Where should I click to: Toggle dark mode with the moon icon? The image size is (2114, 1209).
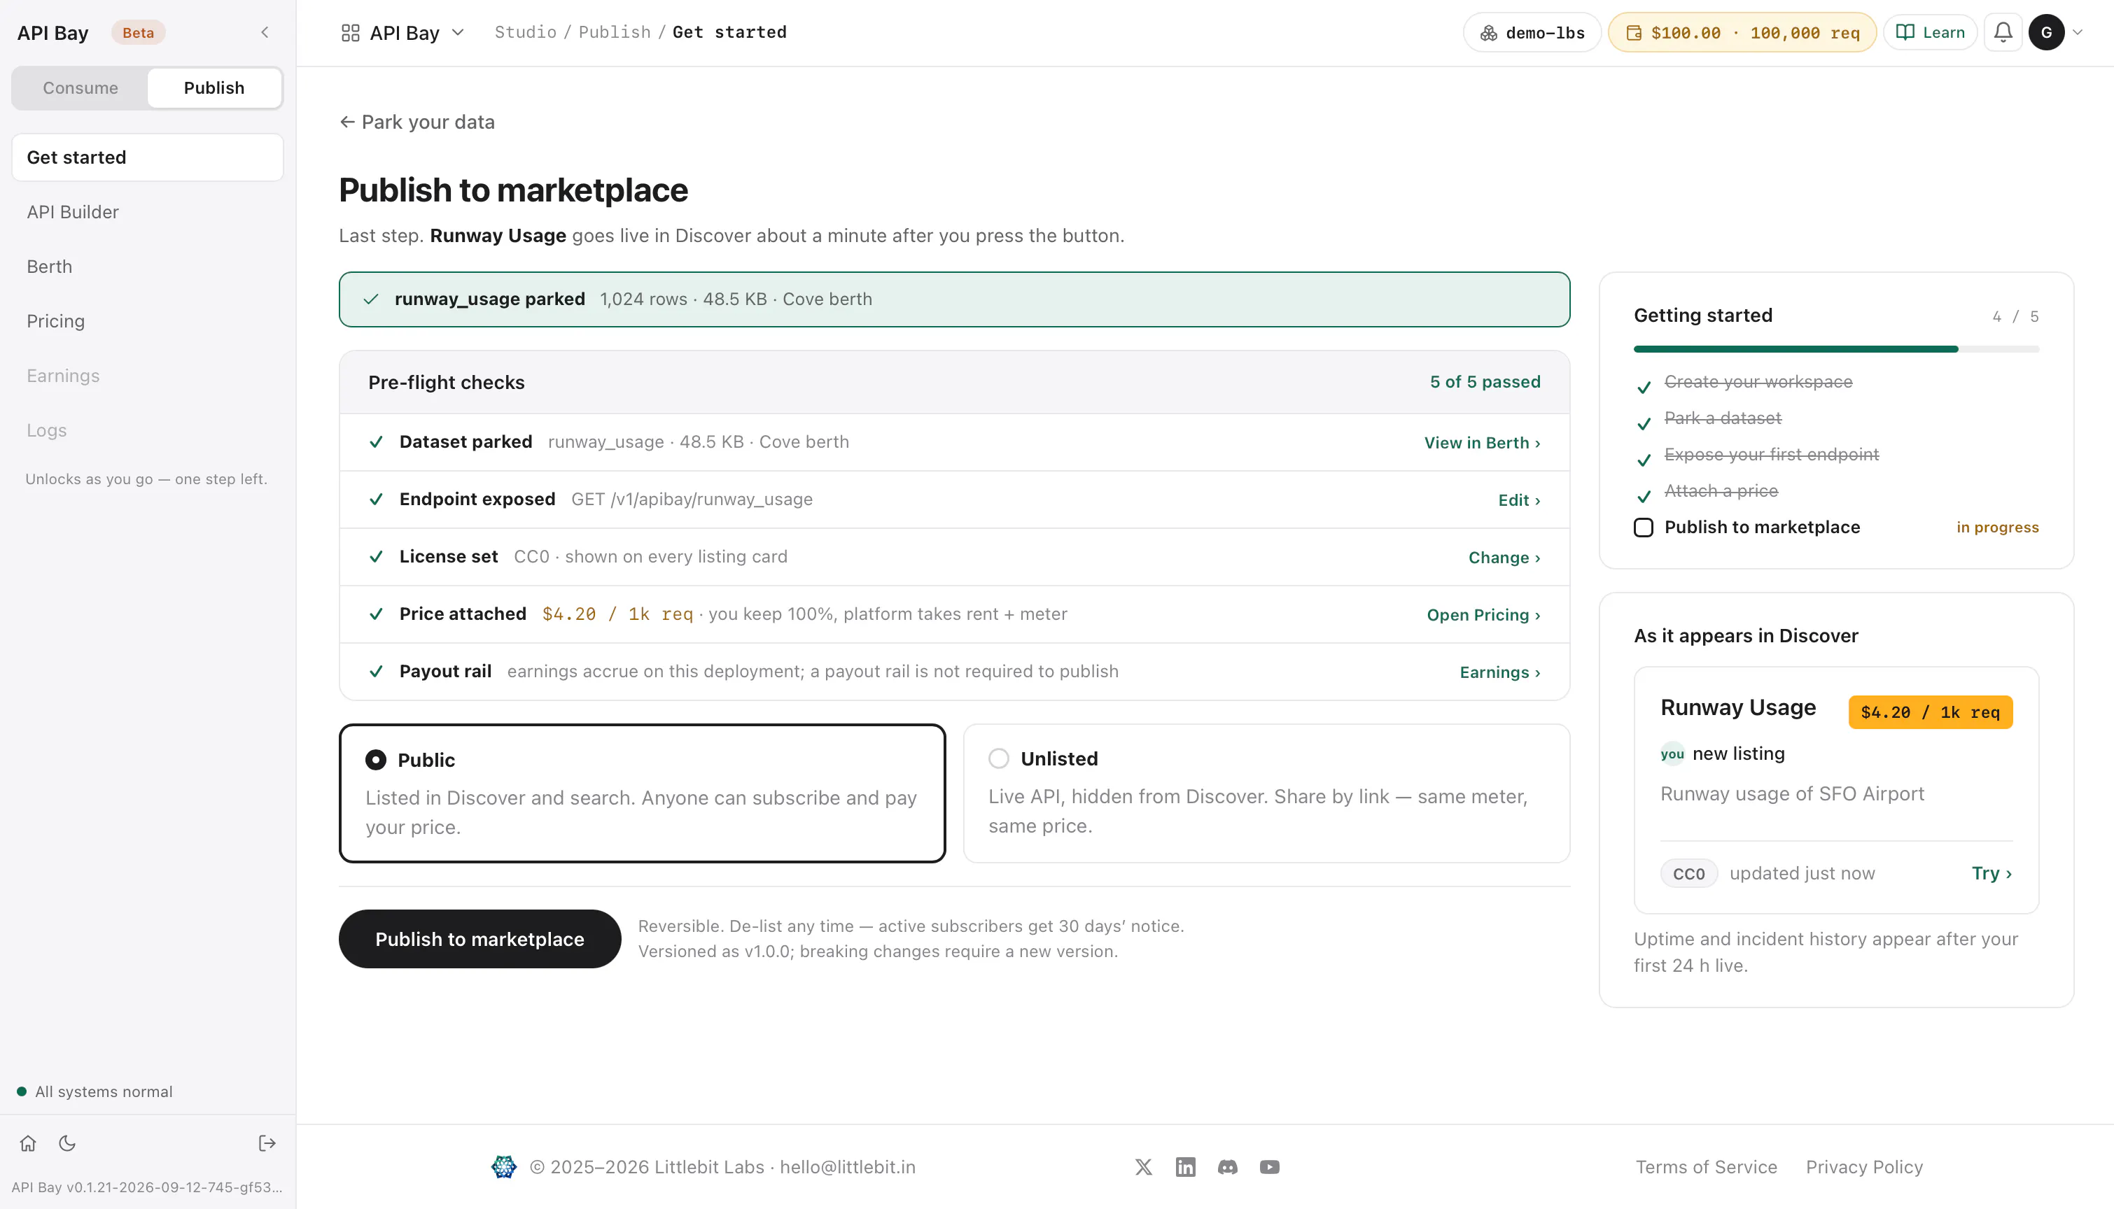tap(67, 1143)
